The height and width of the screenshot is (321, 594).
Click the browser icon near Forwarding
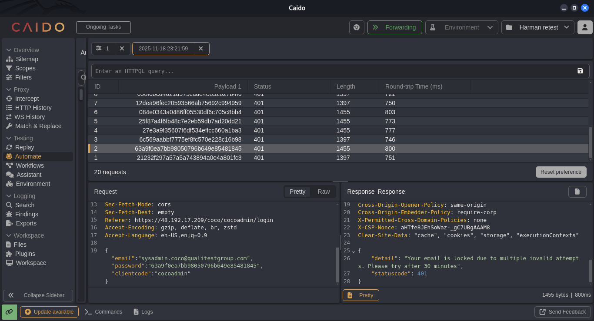click(x=357, y=27)
